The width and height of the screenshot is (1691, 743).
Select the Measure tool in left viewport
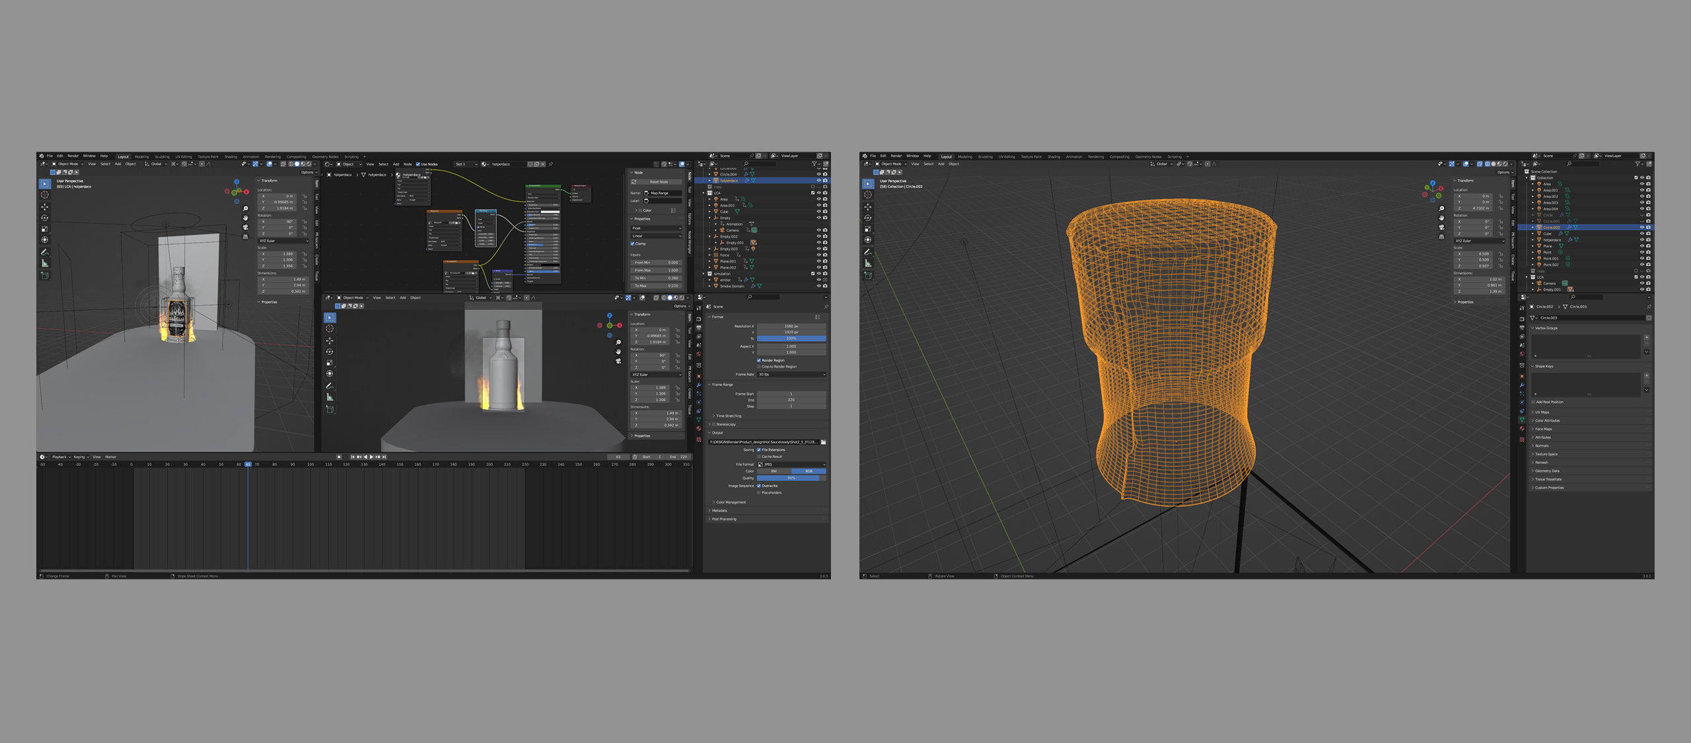point(45,263)
